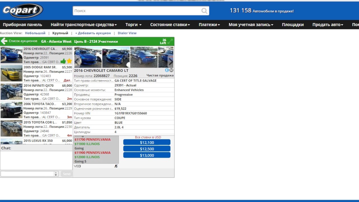The height and width of the screenshot is (202, 359).
Task: Expand the Платежи dropdown menu
Action: pyautogui.click(x=209, y=25)
